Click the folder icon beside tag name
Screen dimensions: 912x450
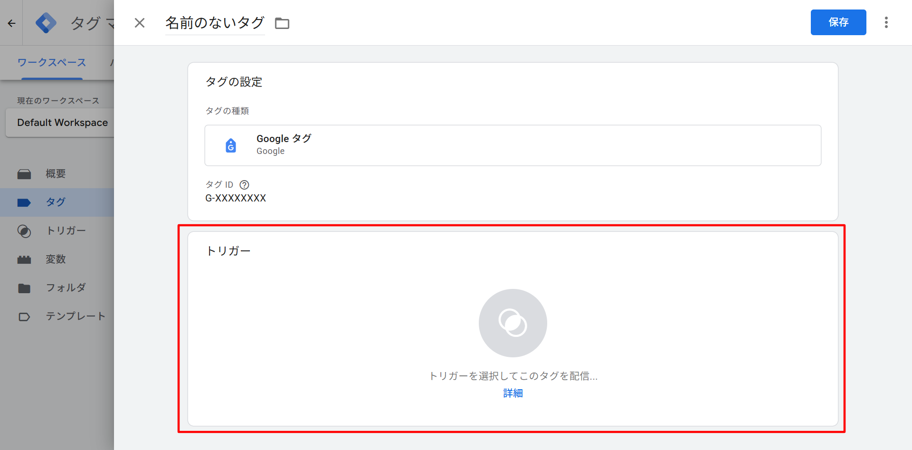pyautogui.click(x=282, y=23)
